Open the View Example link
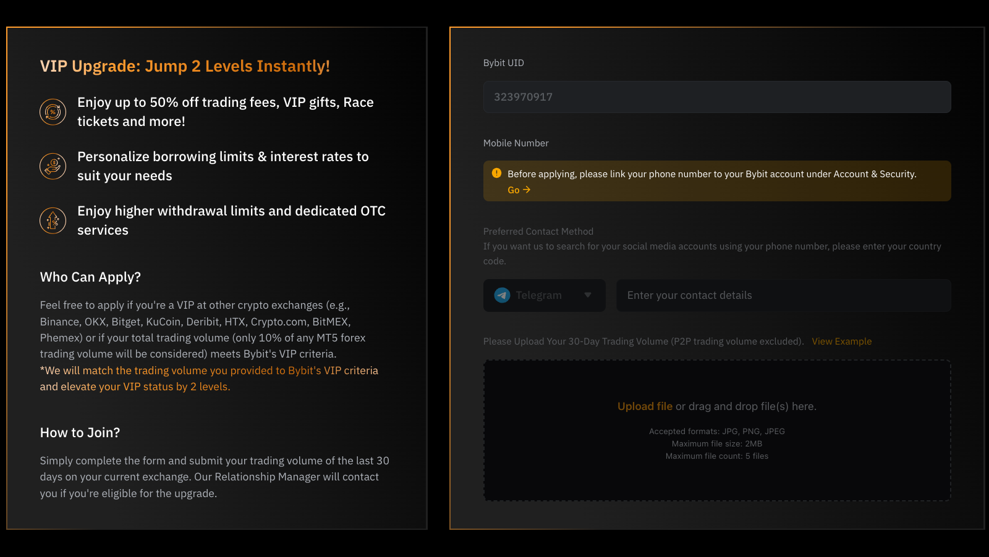989x557 pixels. (841, 341)
